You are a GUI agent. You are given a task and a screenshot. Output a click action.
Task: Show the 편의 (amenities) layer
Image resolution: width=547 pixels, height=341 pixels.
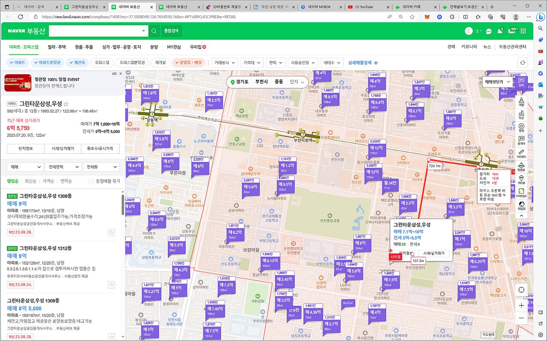521,128
